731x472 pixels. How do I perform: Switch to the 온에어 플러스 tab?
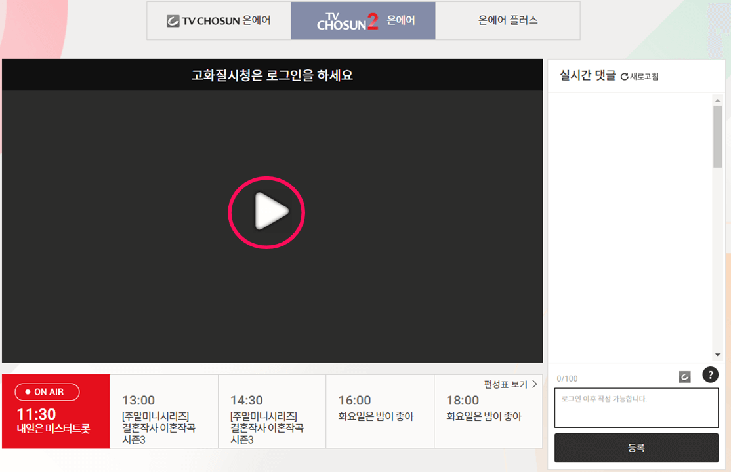pos(509,20)
